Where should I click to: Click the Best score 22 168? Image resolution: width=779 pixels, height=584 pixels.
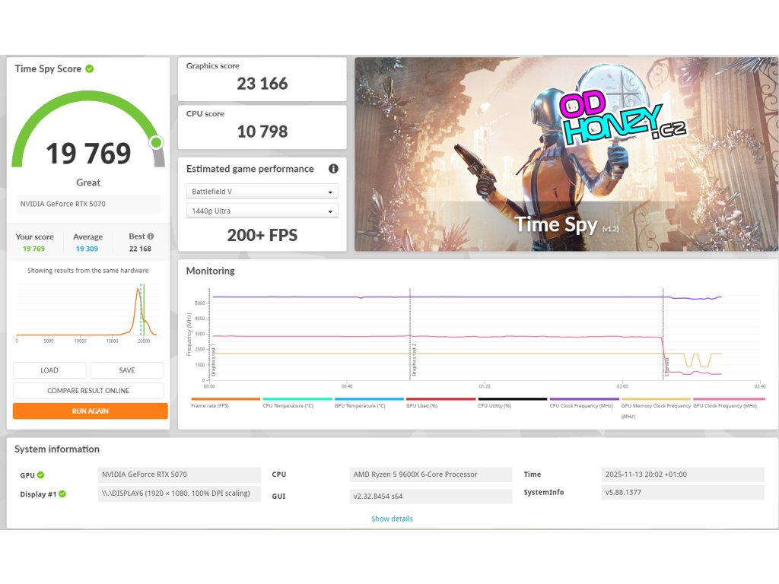point(140,249)
